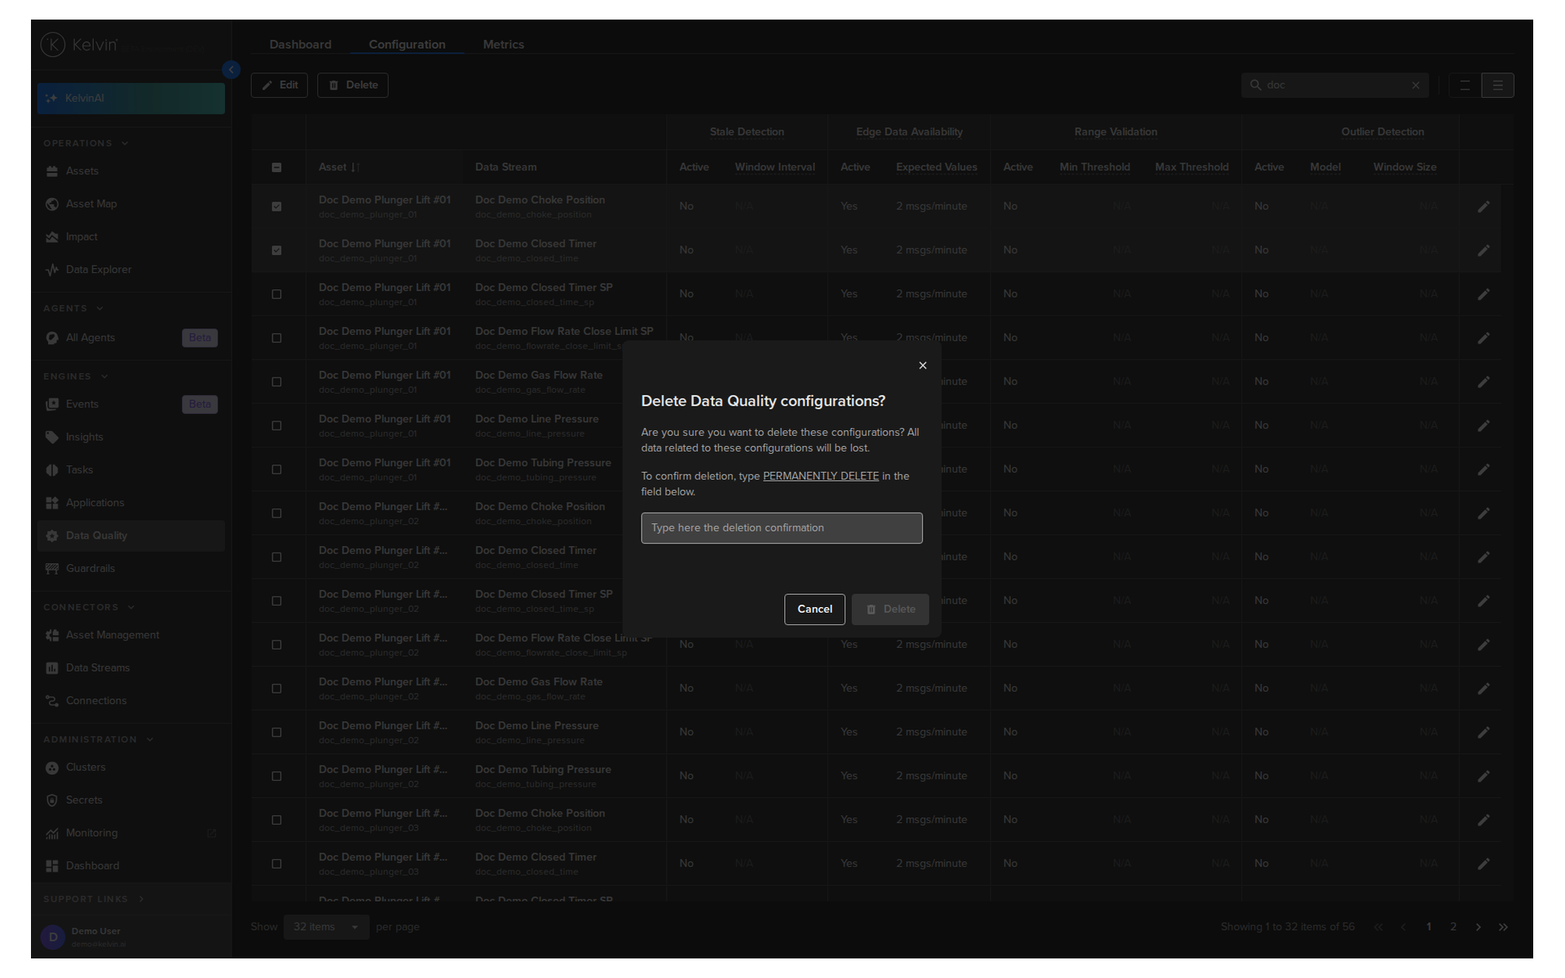Collapse the Agents section

[x=73, y=309]
